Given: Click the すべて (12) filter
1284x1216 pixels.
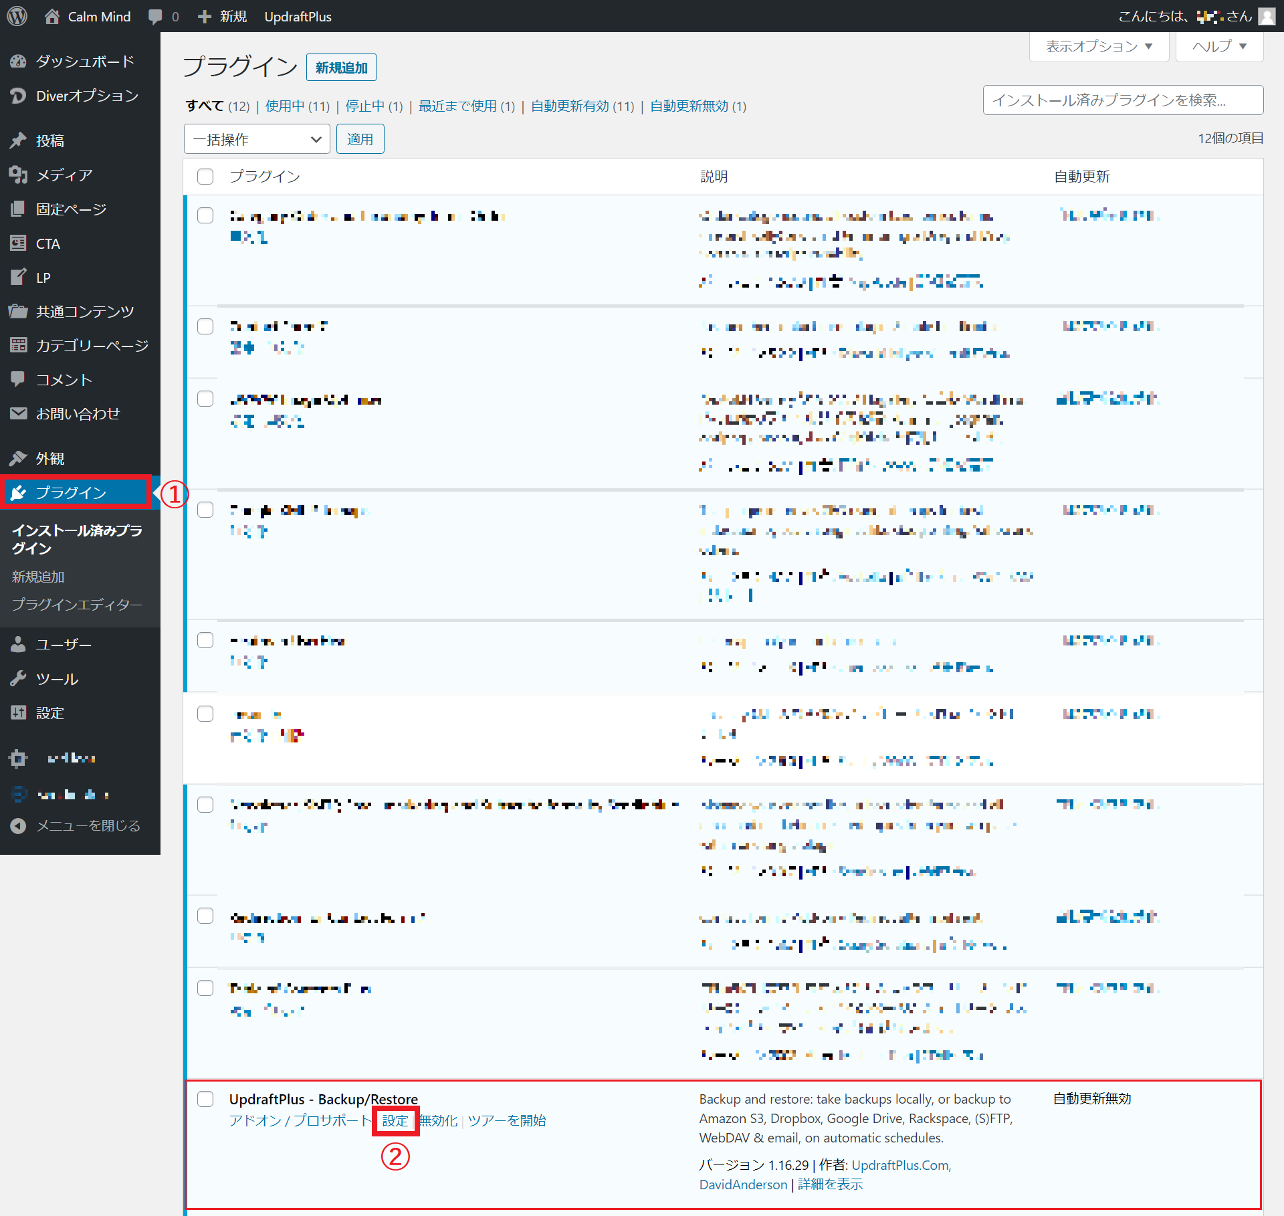Looking at the screenshot, I should point(217,106).
